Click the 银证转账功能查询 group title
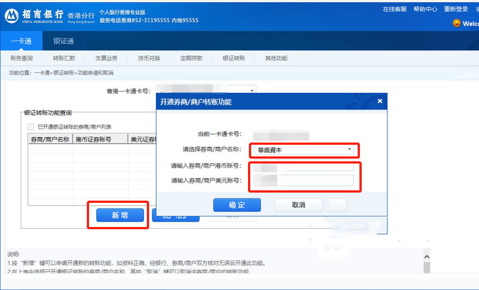The image size is (479, 290). (48, 113)
